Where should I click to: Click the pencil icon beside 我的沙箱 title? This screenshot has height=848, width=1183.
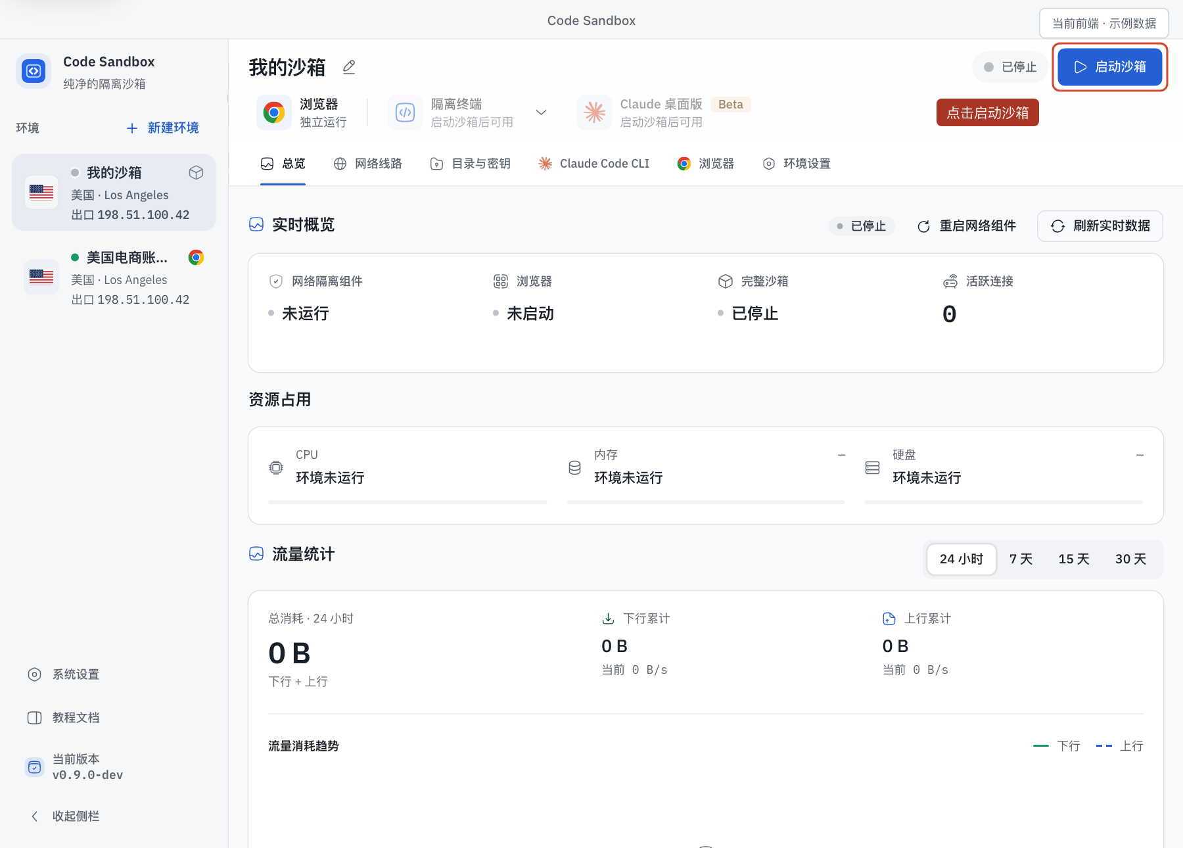pyautogui.click(x=349, y=67)
